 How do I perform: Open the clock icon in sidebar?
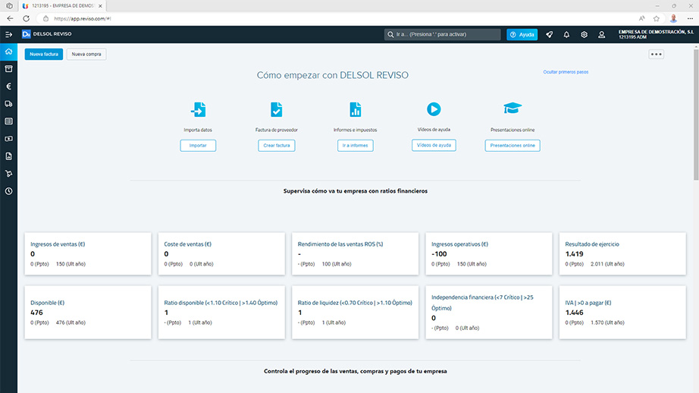click(x=8, y=191)
